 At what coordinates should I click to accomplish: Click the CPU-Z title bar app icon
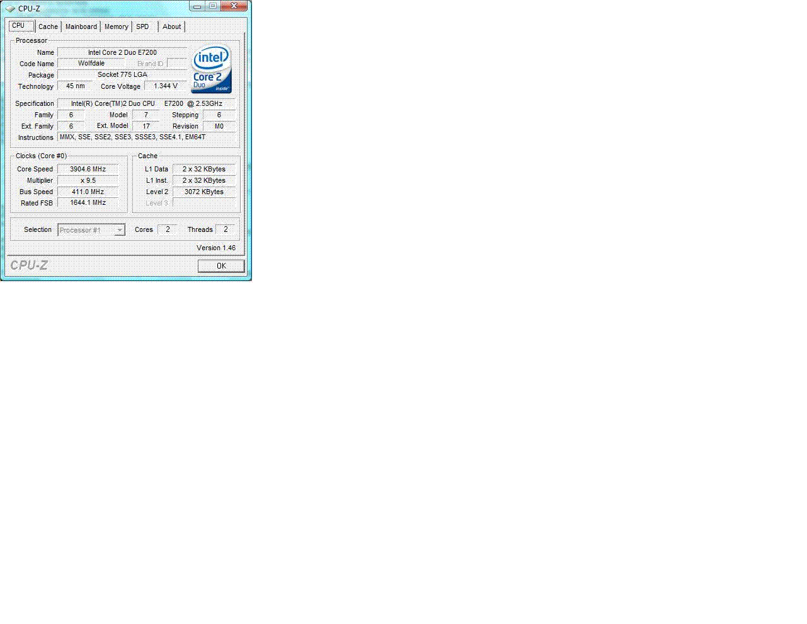pyautogui.click(x=9, y=9)
